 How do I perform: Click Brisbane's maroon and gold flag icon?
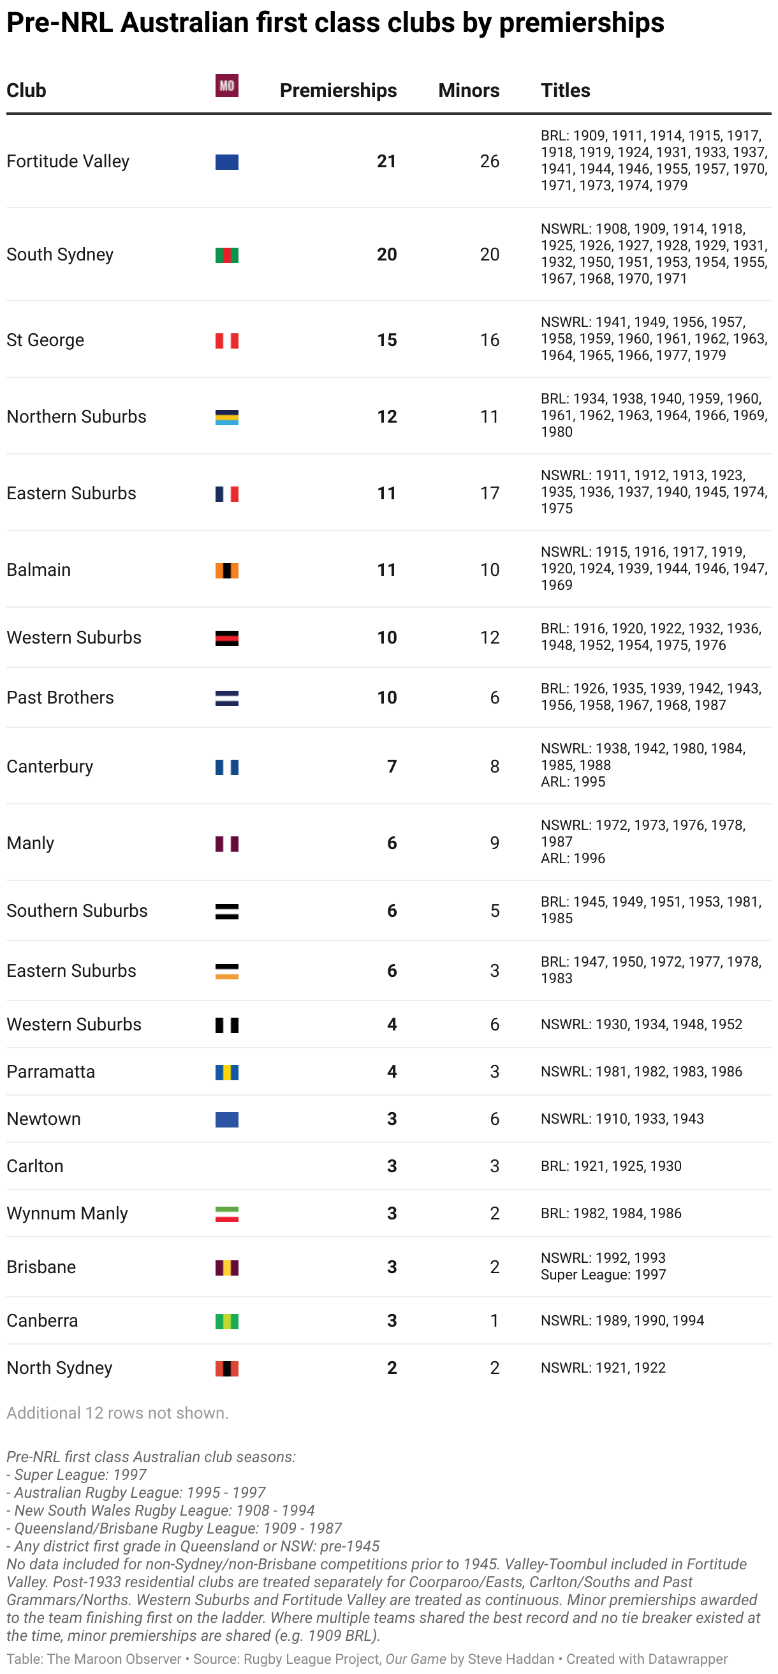(x=226, y=1268)
